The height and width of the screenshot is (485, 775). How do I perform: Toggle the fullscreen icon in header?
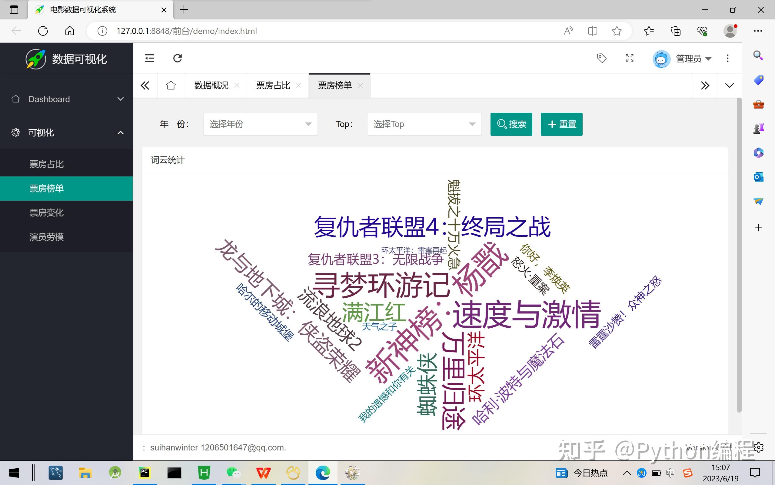pos(630,58)
